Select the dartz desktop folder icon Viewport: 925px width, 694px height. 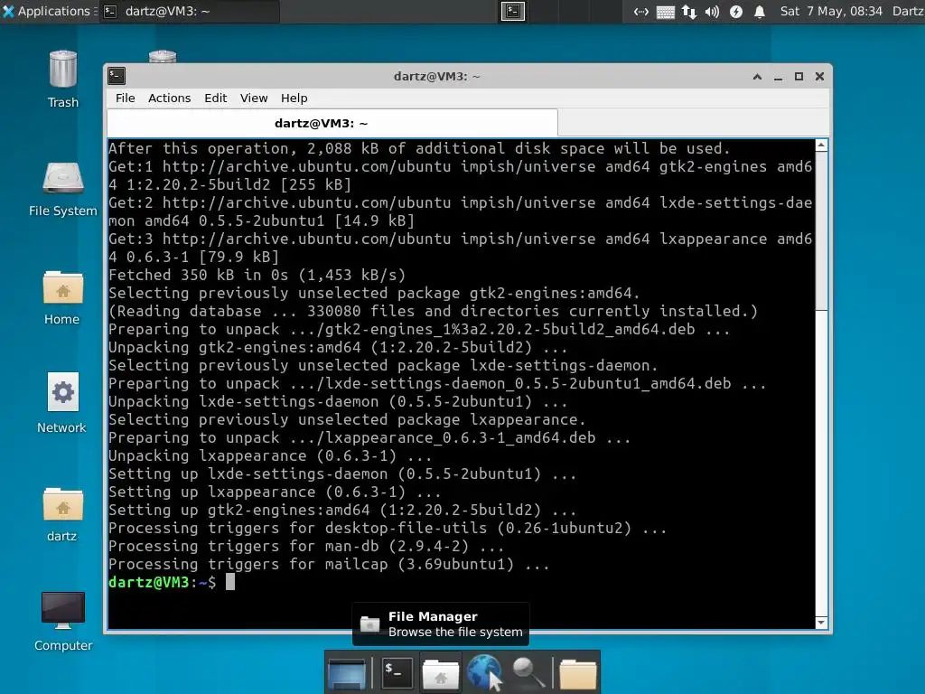(62, 514)
